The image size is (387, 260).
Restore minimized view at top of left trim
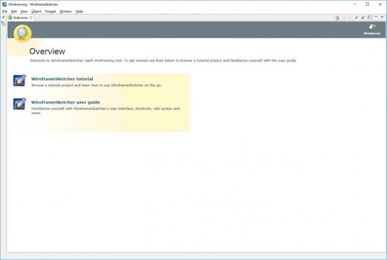3,17
